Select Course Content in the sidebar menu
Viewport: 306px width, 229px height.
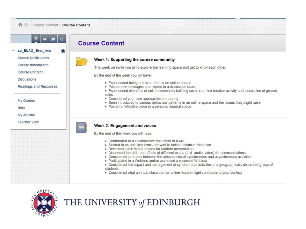[x=30, y=72]
